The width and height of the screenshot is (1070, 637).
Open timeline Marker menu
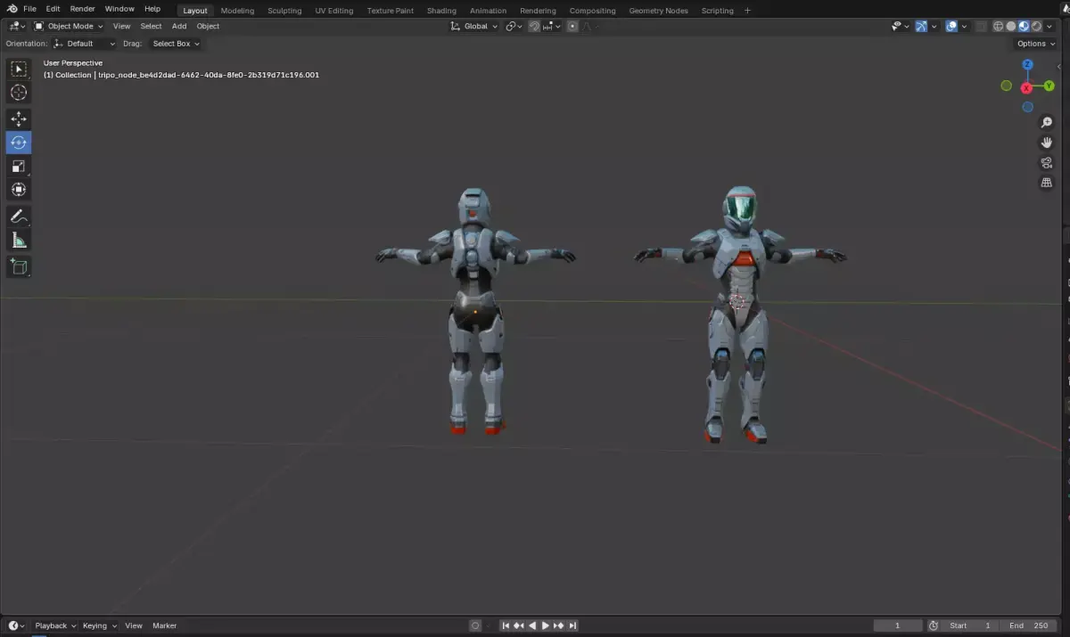(x=164, y=625)
